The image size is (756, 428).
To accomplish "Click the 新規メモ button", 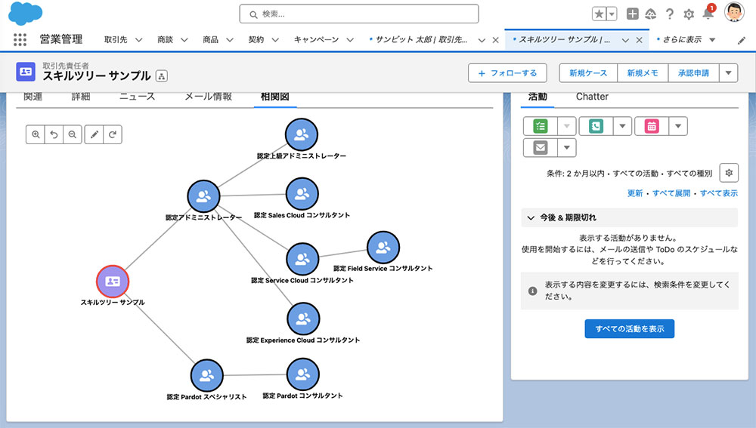I will click(x=642, y=73).
